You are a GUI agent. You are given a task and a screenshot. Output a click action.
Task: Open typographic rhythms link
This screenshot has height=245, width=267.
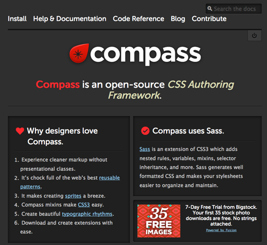[x=87, y=214]
